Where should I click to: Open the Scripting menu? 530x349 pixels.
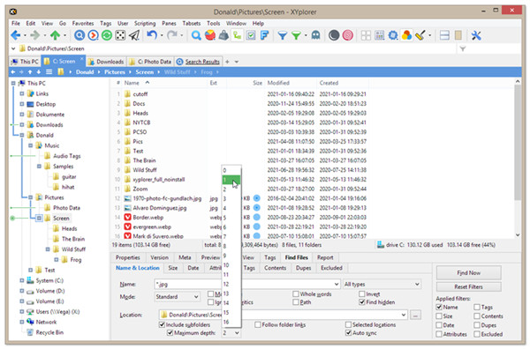pos(145,23)
